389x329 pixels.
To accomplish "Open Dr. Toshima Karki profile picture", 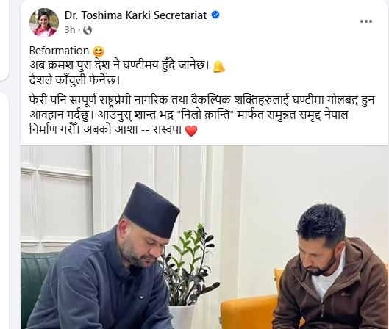I will [x=44, y=23].
